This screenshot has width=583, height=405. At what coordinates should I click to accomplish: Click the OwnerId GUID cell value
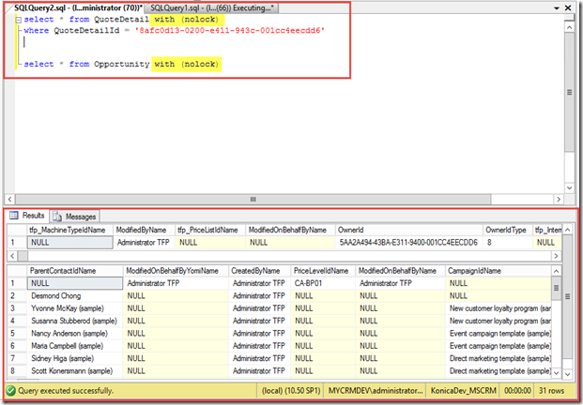(x=408, y=243)
